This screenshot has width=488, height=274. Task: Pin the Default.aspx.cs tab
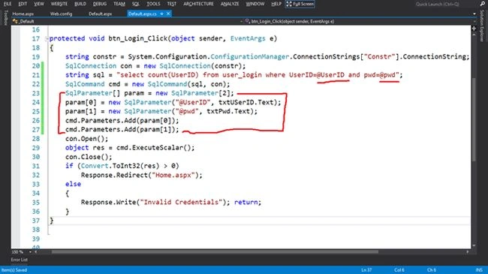click(x=161, y=14)
